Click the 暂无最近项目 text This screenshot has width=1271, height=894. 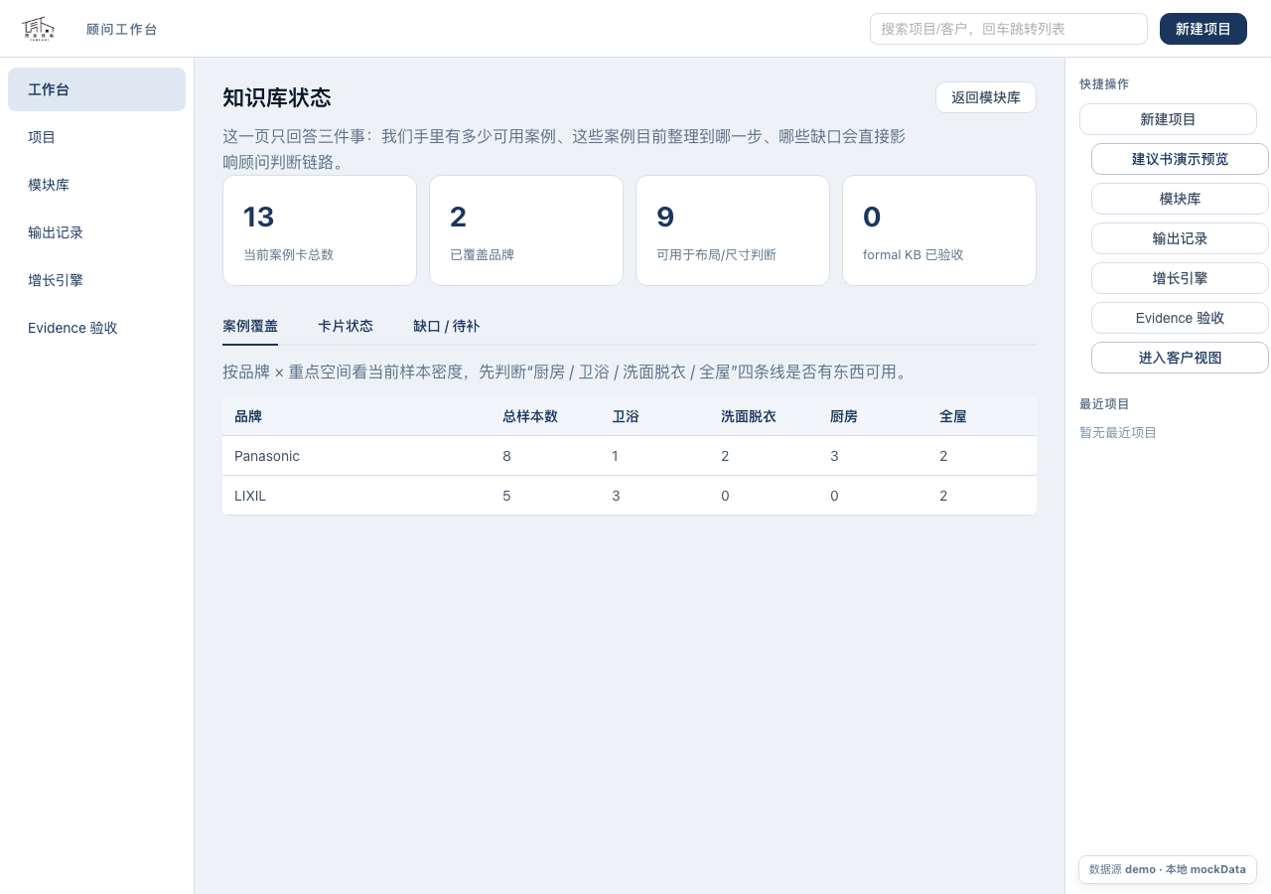pos(1118,432)
